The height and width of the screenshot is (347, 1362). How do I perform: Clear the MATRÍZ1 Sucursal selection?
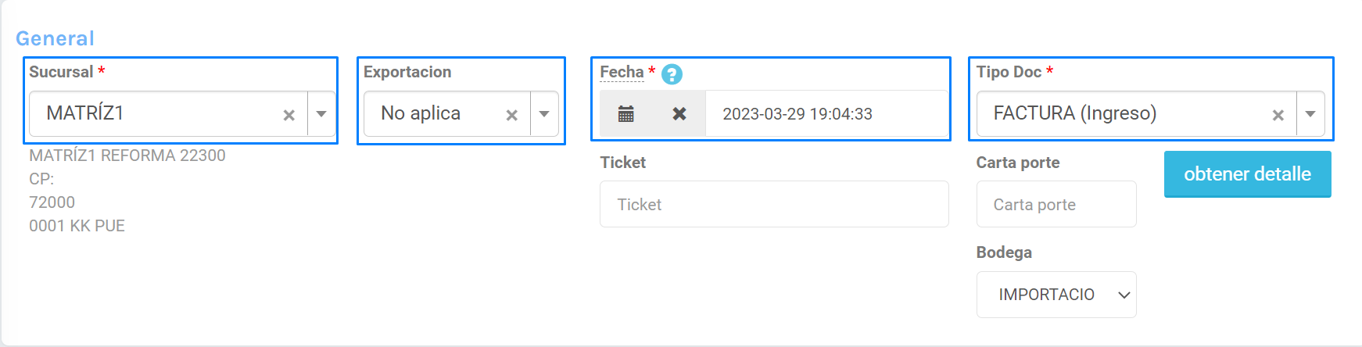(x=289, y=115)
